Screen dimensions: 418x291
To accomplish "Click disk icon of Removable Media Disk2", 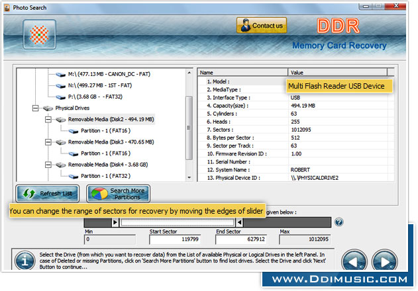I will (x=61, y=120).
